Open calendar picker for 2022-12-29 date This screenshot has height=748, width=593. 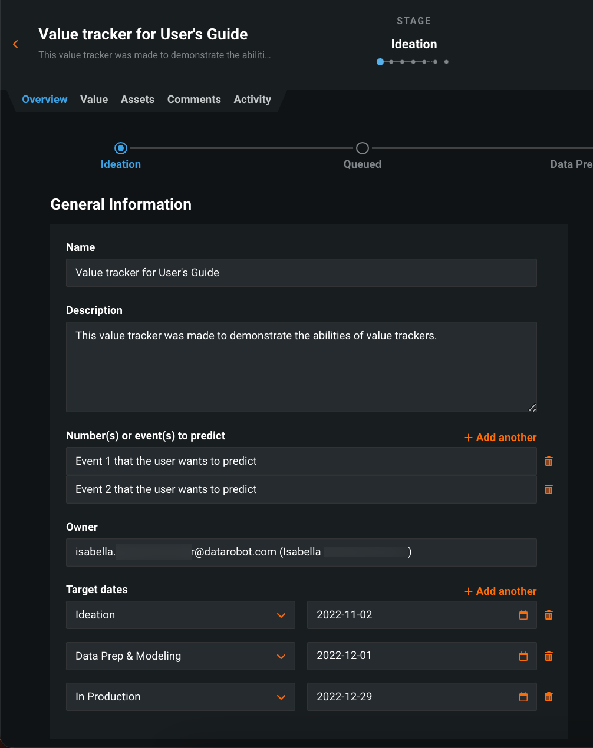[x=523, y=697]
